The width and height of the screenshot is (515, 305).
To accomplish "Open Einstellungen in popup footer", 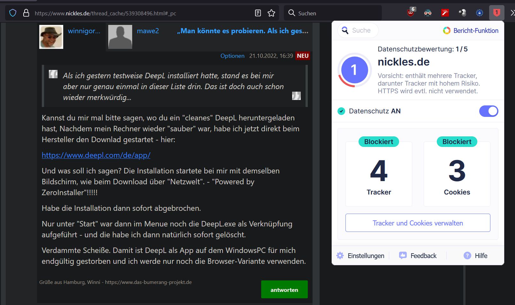I will 360,256.
